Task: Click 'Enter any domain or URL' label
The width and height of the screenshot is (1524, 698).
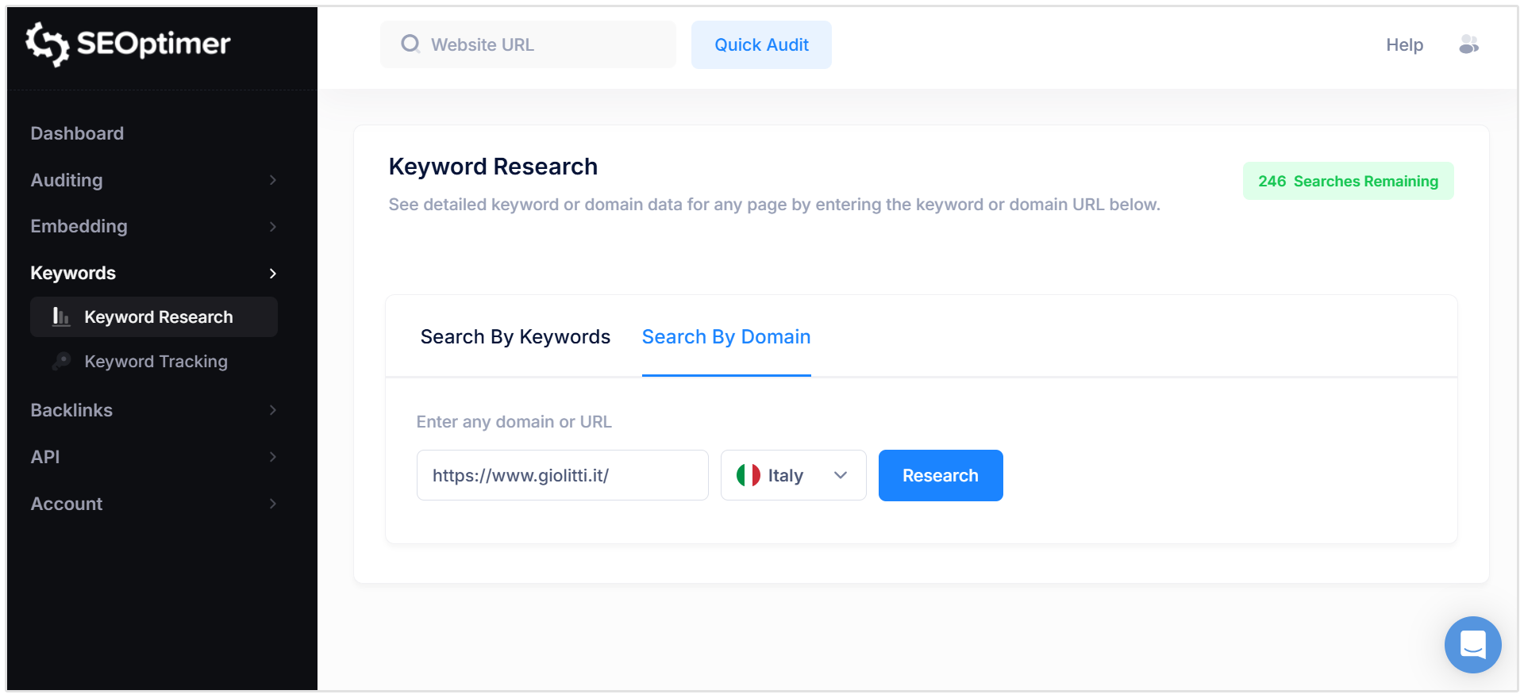Action: [514, 422]
